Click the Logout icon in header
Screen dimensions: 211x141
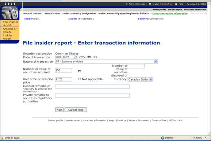150,4
